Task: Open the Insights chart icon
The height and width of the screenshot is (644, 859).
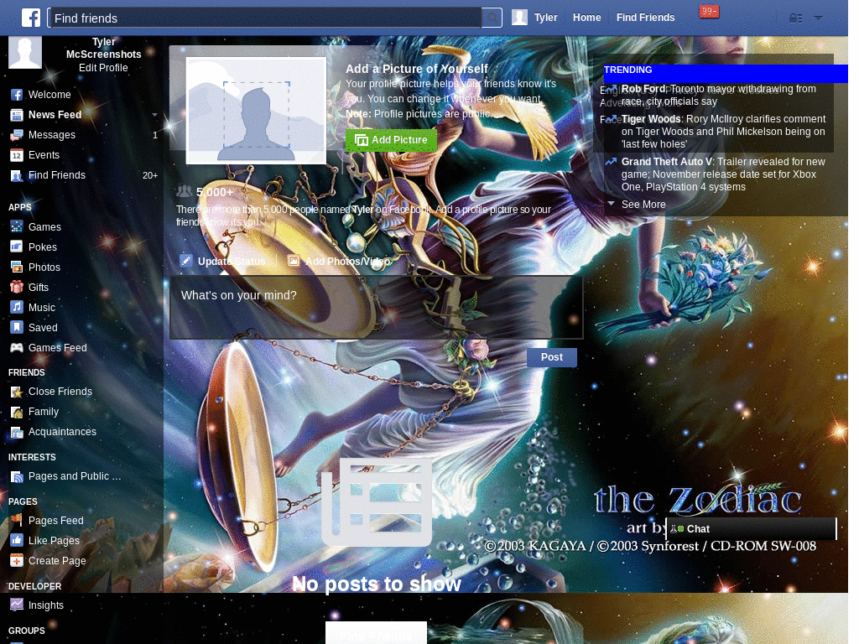Action: (17, 605)
